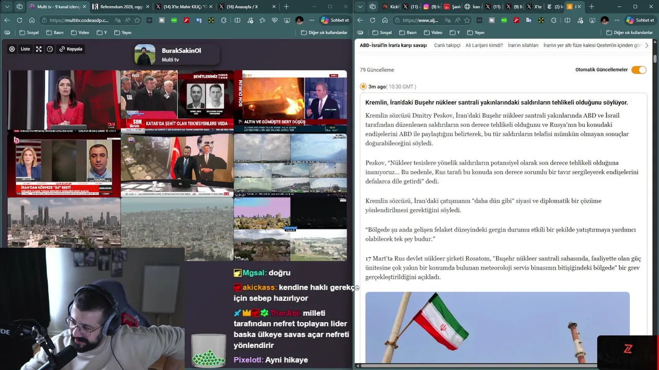Reload the Al Jazeera page in right window
The width and height of the screenshot is (659, 370).
(x=372, y=20)
